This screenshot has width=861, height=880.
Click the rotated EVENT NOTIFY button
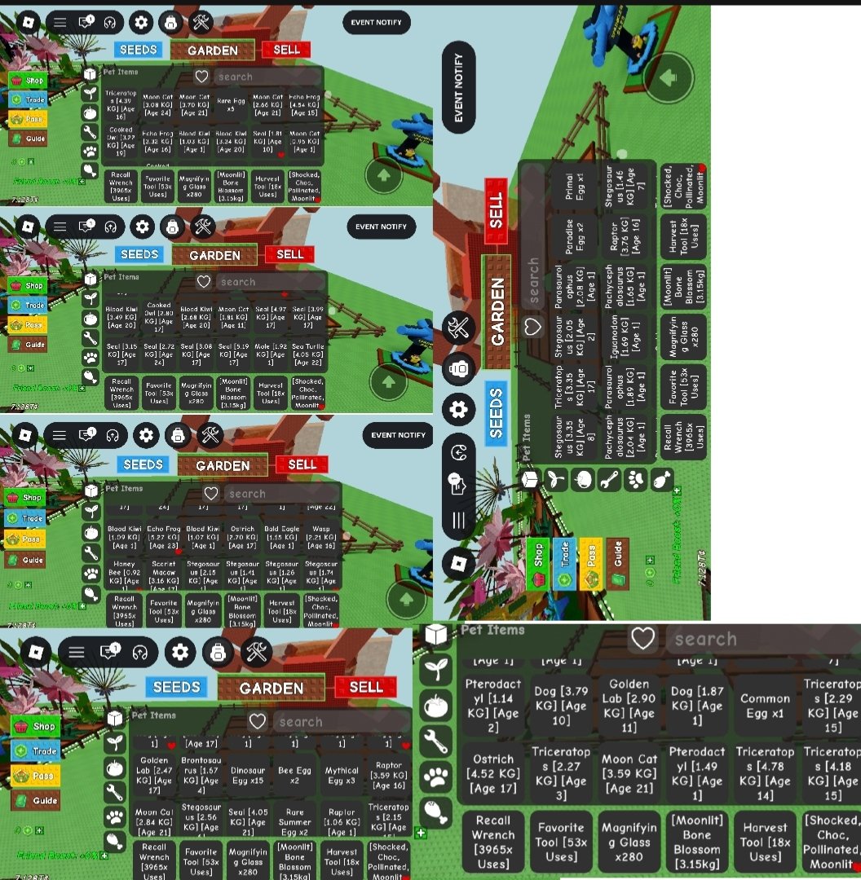pyautogui.click(x=459, y=87)
